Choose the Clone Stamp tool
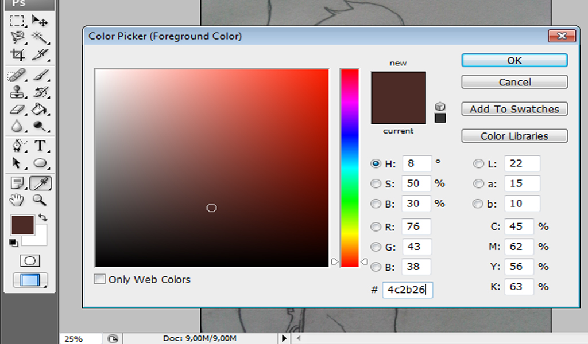The width and height of the screenshot is (588, 344). 17,92
